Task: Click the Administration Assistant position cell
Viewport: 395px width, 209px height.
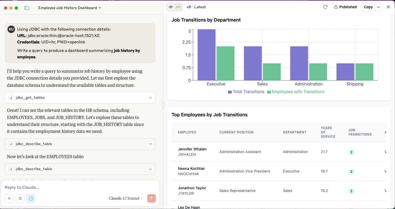Action: (x=240, y=152)
